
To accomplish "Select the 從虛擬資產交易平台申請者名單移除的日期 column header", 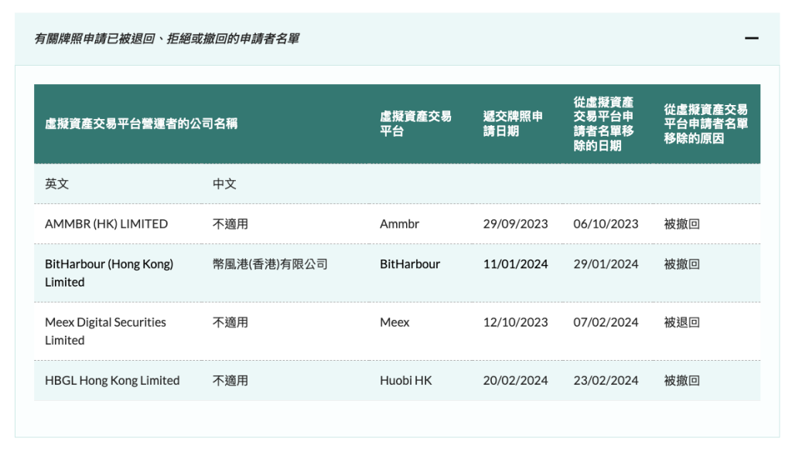I will (603, 124).
